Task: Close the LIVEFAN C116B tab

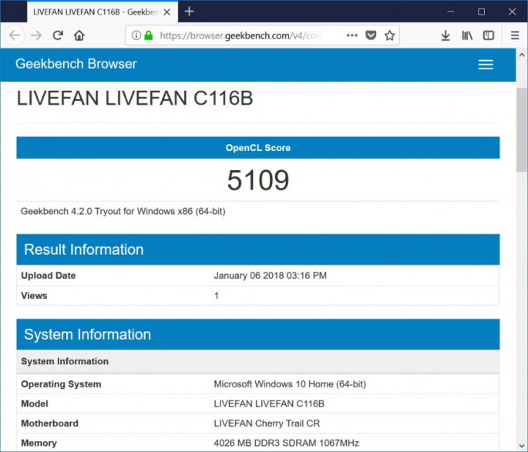Action: tap(166, 12)
